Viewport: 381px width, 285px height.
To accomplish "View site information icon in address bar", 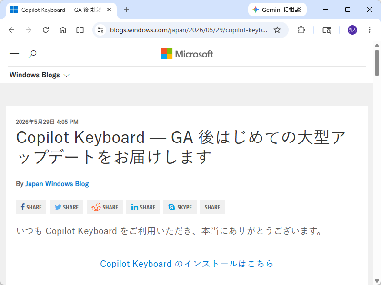I will 100,30.
